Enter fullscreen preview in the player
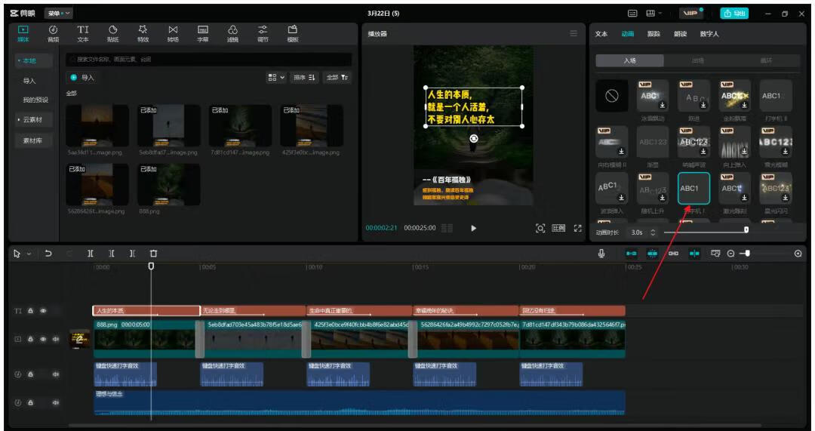The image size is (815, 431). [578, 228]
